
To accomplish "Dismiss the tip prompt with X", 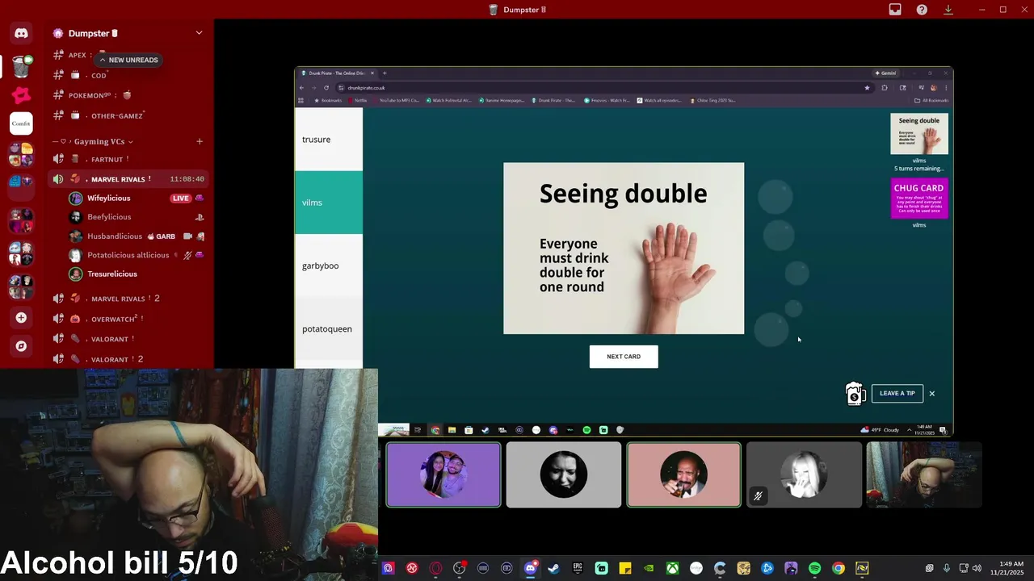I will click(x=931, y=394).
